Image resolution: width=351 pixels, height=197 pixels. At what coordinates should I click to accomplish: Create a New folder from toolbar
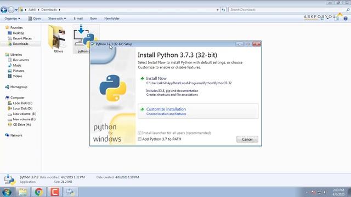pos(112,19)
